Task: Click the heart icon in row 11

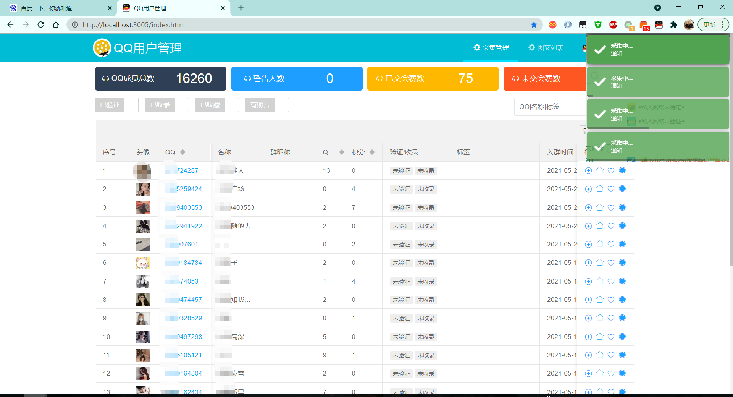Action: coord(611,355)
